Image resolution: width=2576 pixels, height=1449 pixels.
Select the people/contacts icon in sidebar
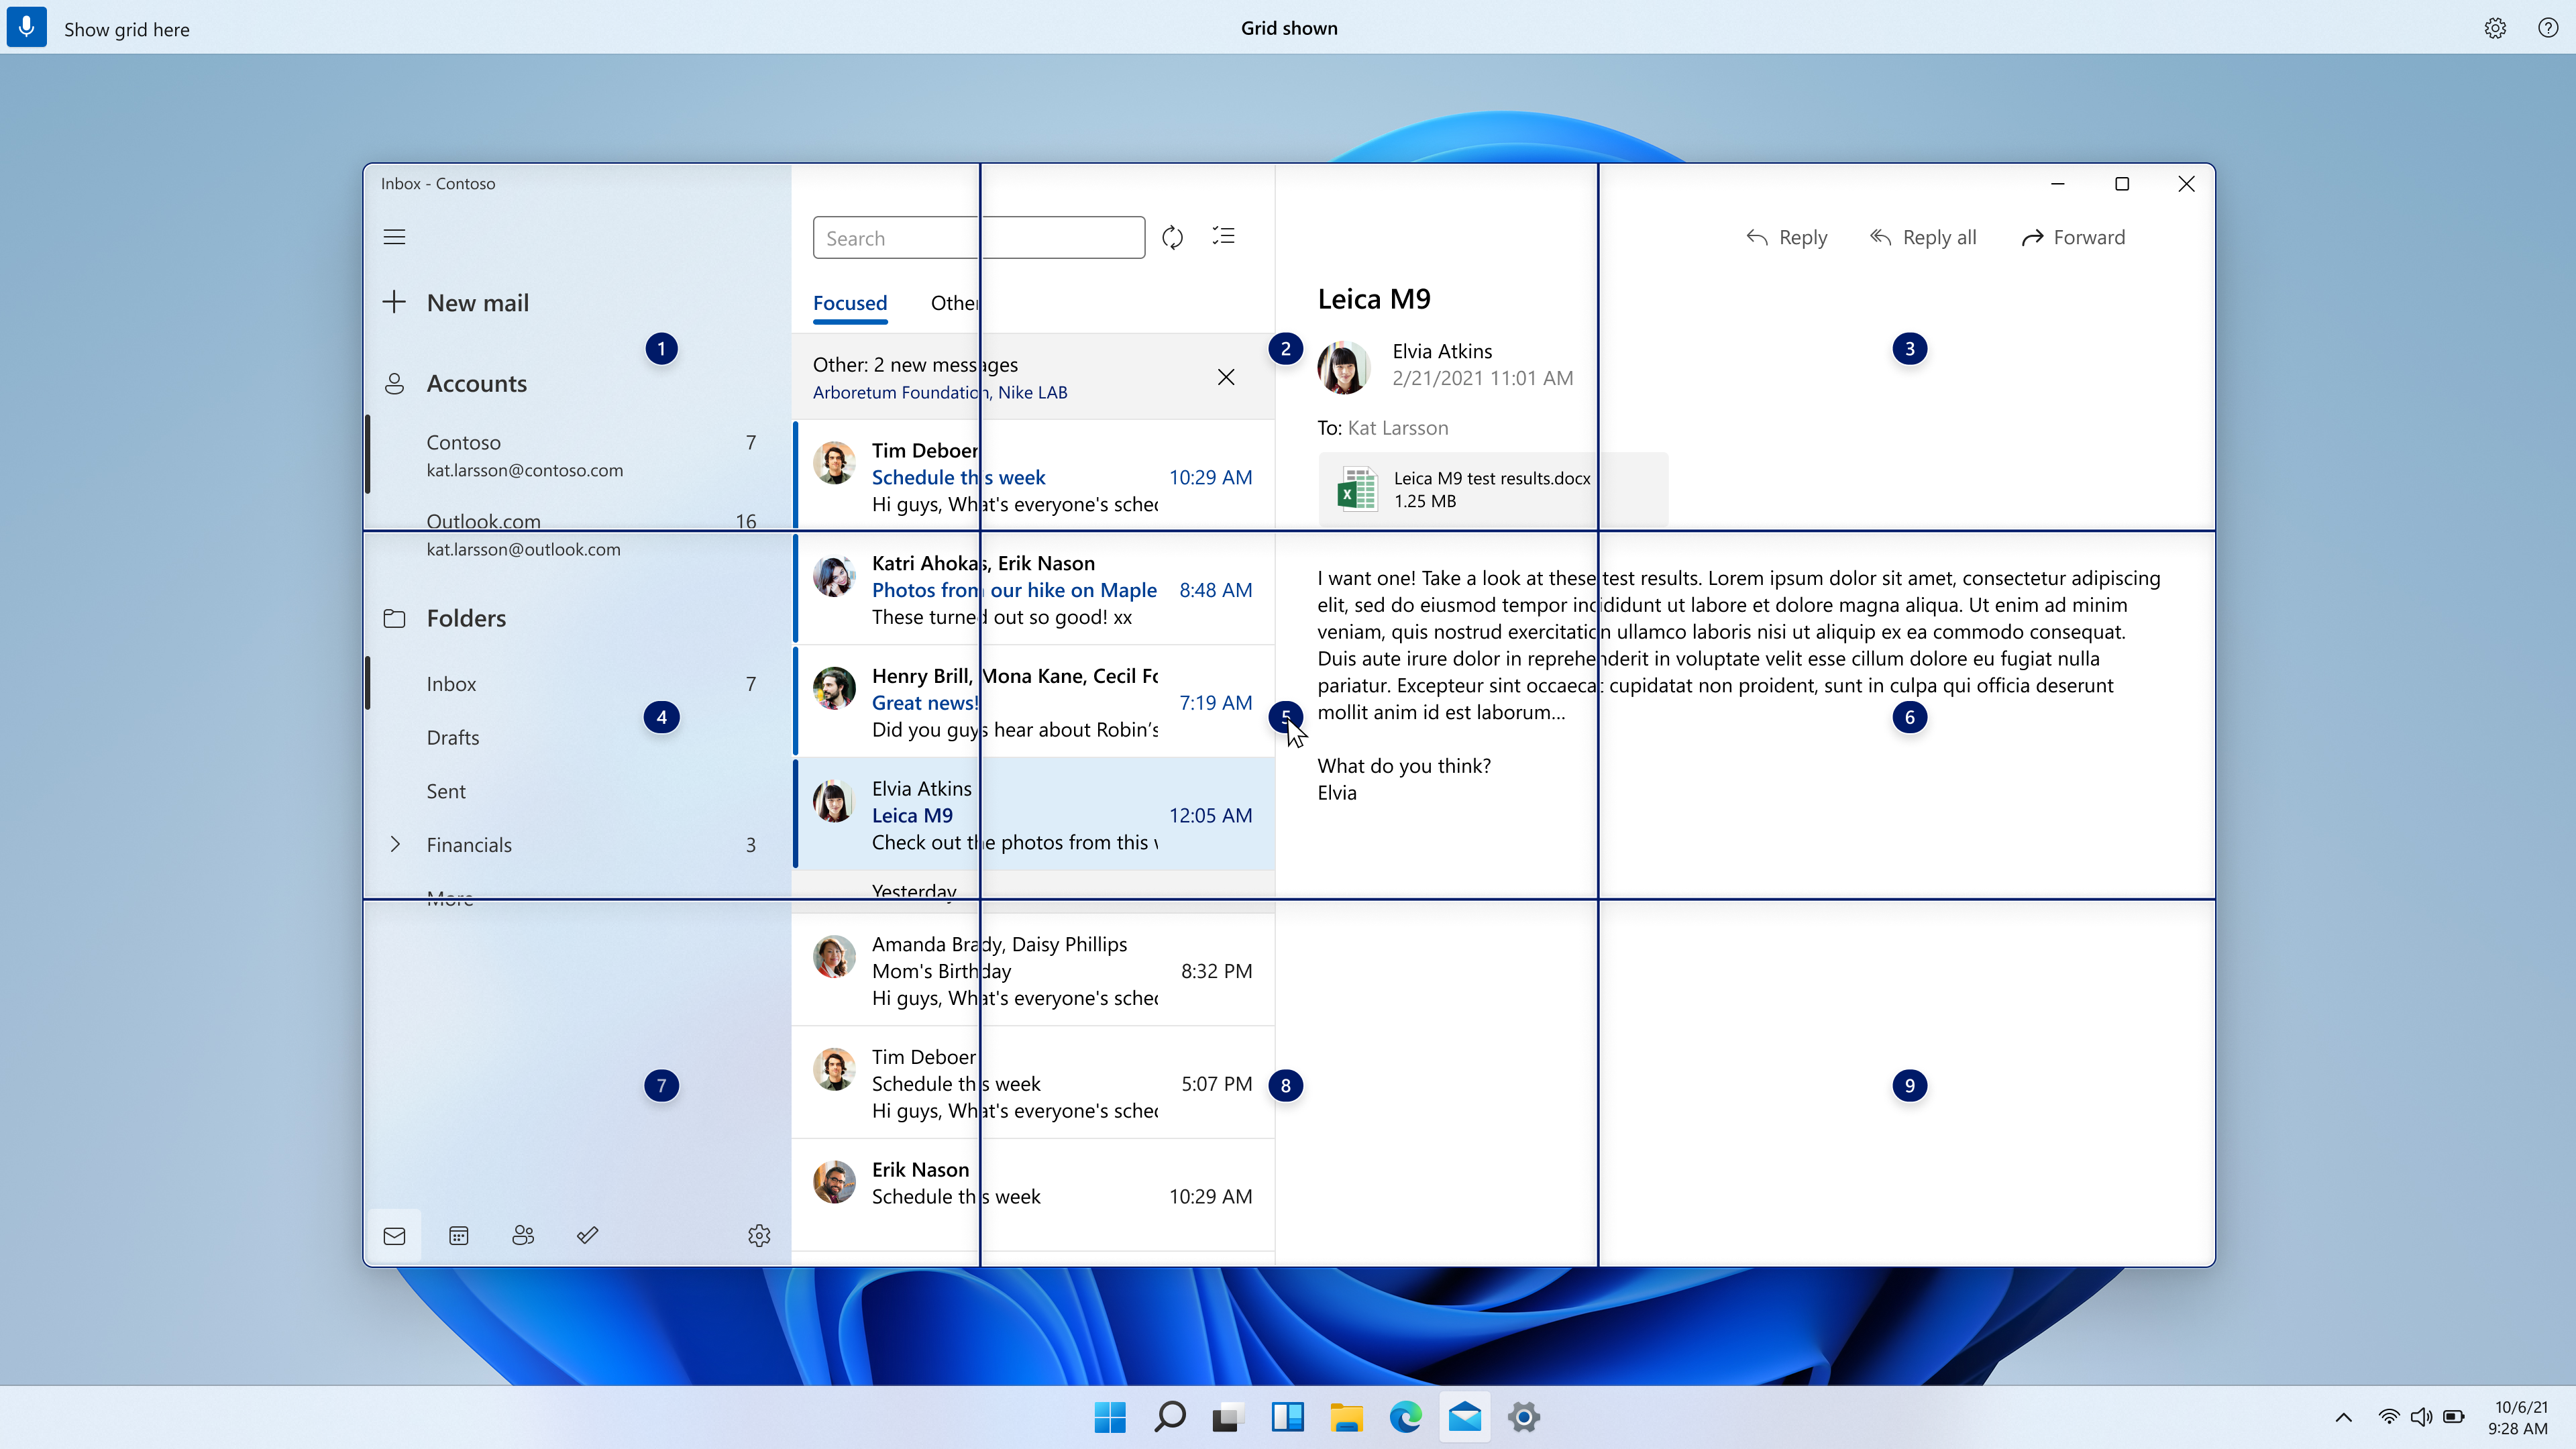click(524, 1235)
